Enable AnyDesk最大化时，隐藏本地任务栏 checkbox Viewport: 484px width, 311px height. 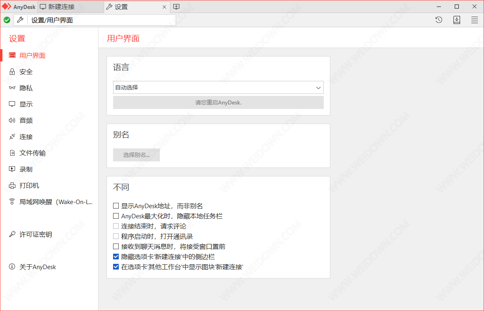pyautogui.click(x=116, y=215)
